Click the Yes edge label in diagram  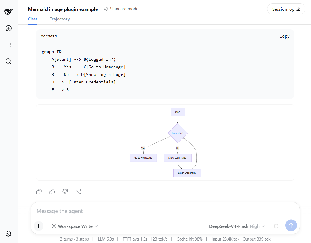tap(143, 148)
